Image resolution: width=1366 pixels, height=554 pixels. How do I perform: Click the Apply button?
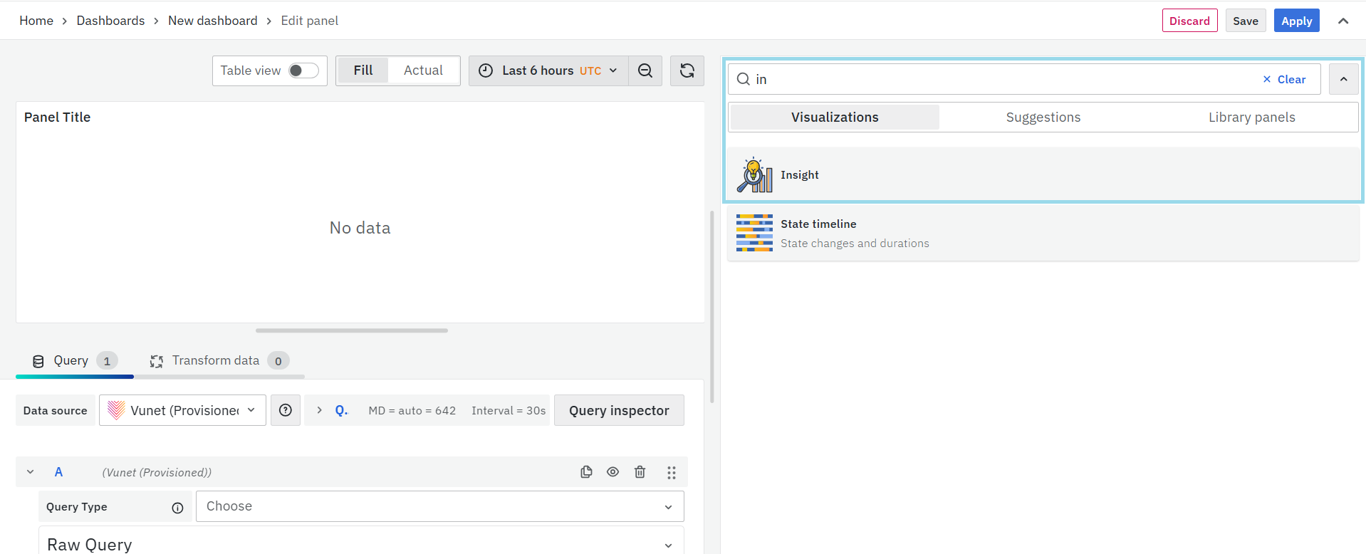click(1296, 21)
